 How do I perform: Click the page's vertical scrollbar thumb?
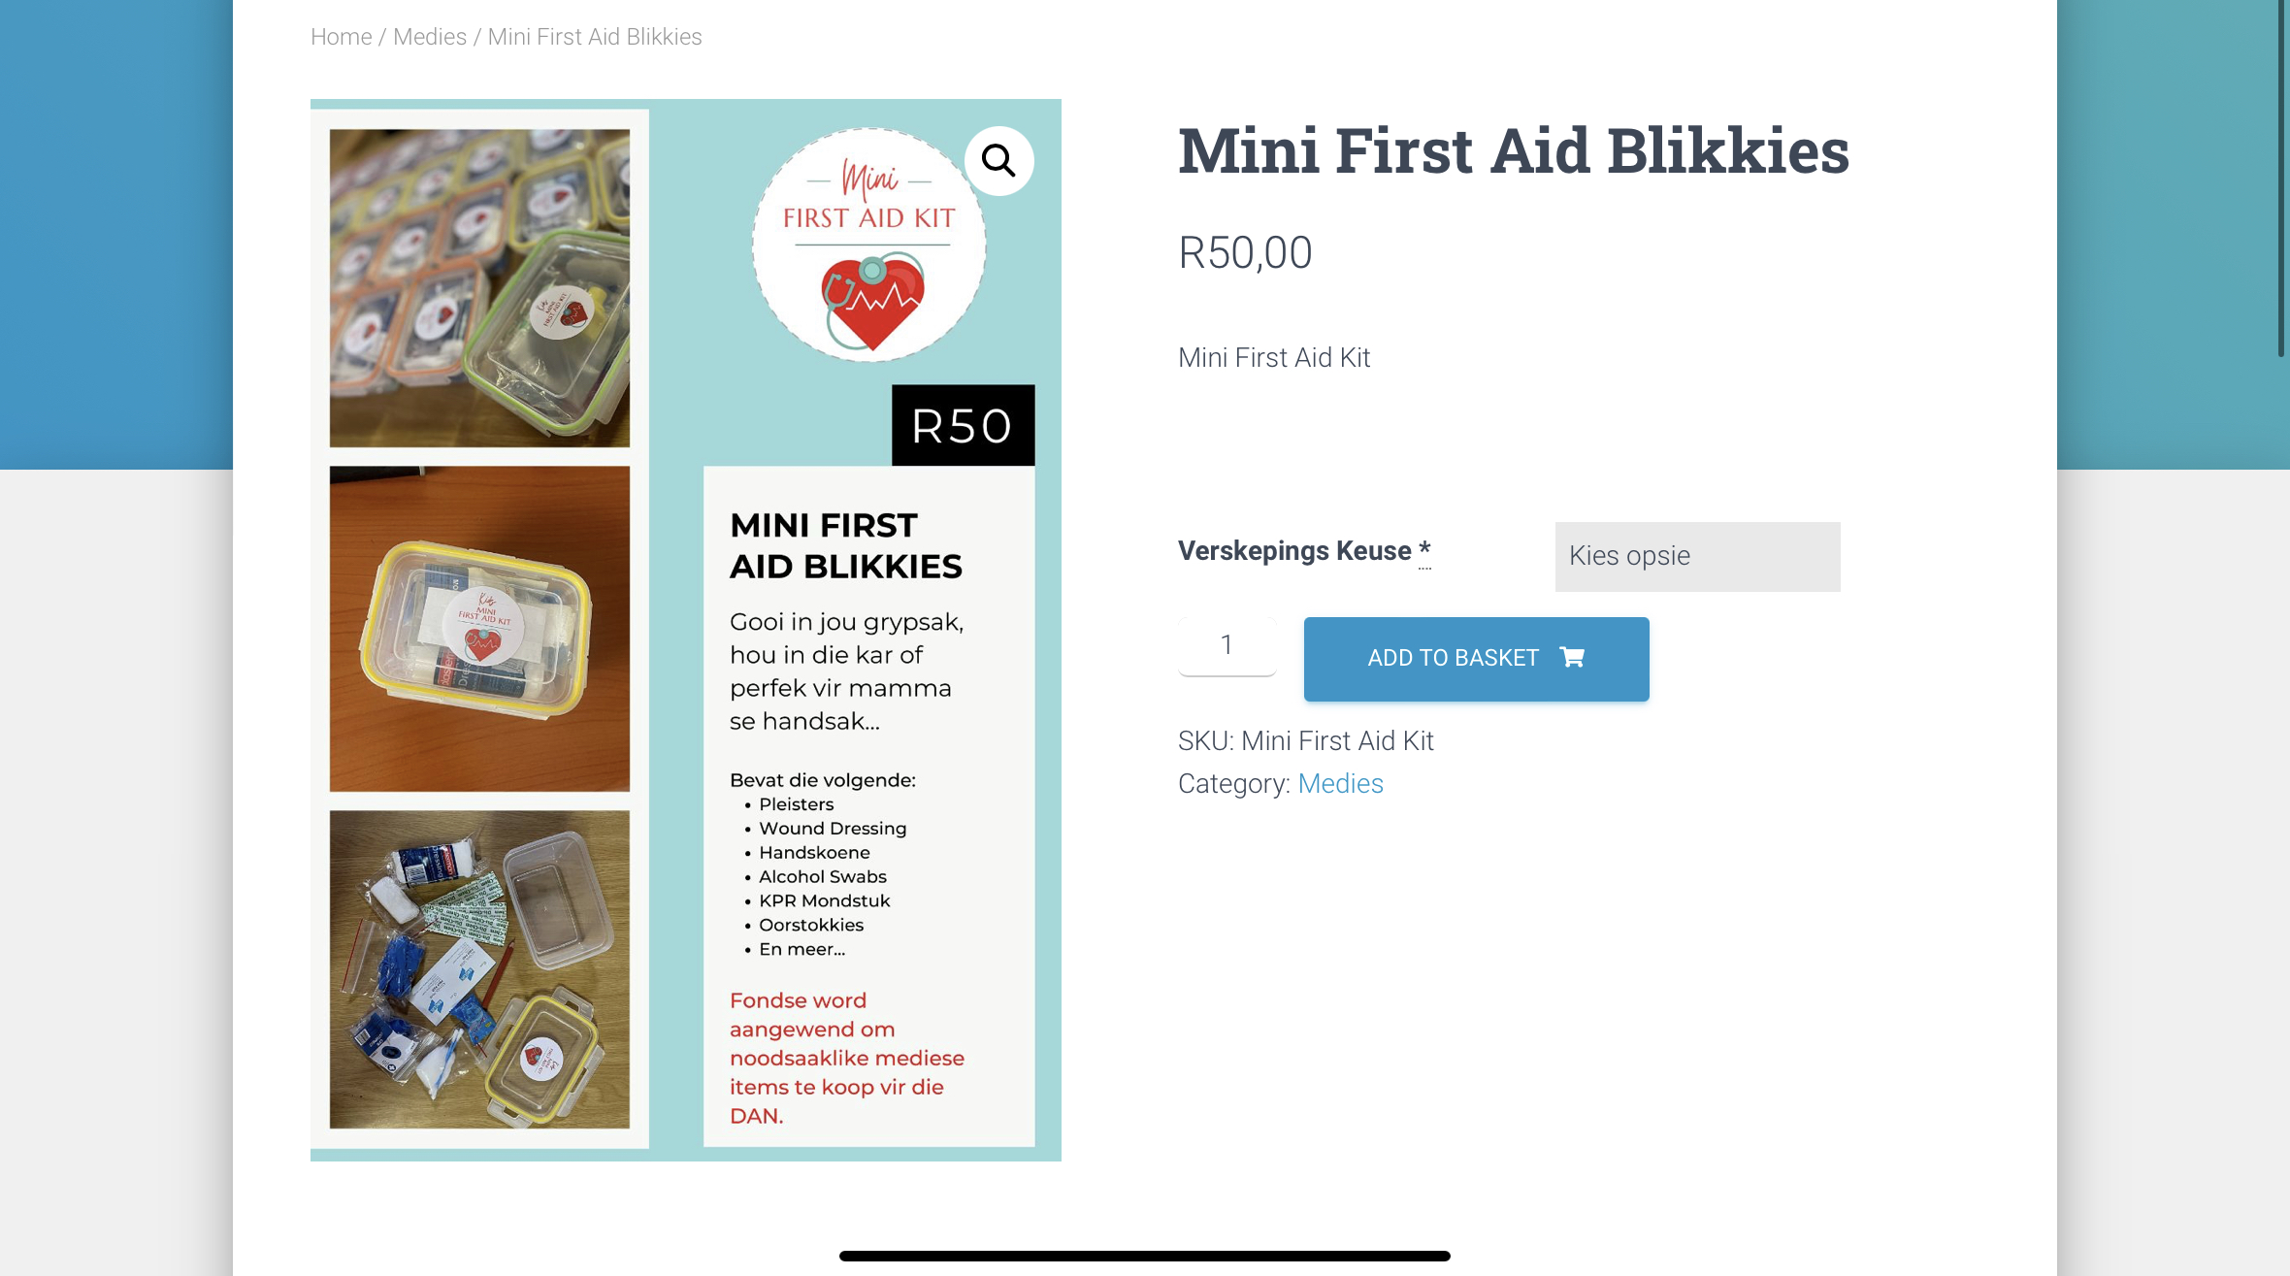tap(2281, 180)
